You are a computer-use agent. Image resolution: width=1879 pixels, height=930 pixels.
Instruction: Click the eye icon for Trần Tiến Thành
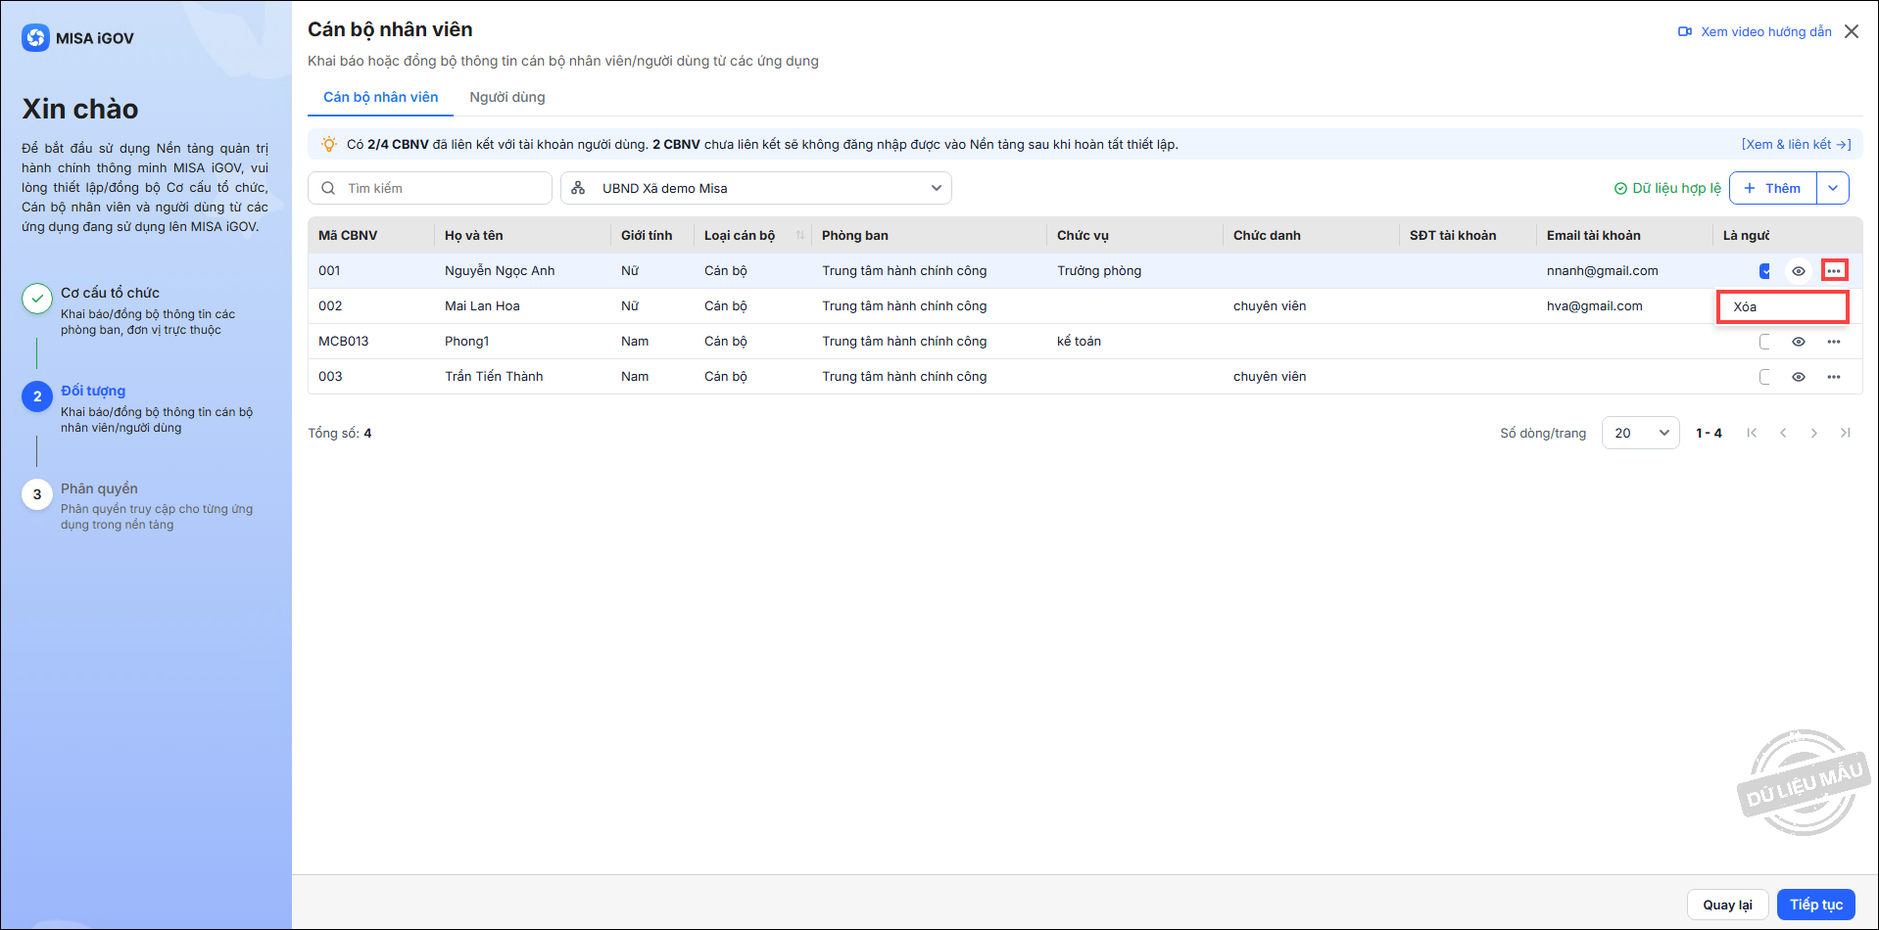click(1799, 377)
